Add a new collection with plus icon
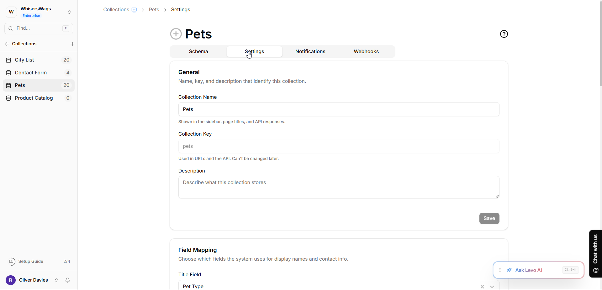The image size is (602, 290). 72,44
